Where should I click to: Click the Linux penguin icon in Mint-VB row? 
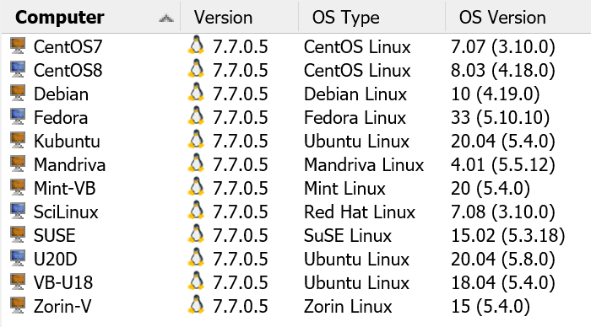196,187
